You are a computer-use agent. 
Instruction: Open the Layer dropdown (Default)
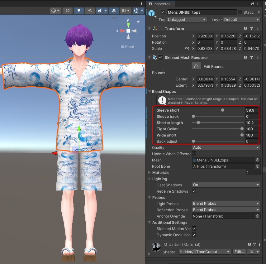click(242, 20)
